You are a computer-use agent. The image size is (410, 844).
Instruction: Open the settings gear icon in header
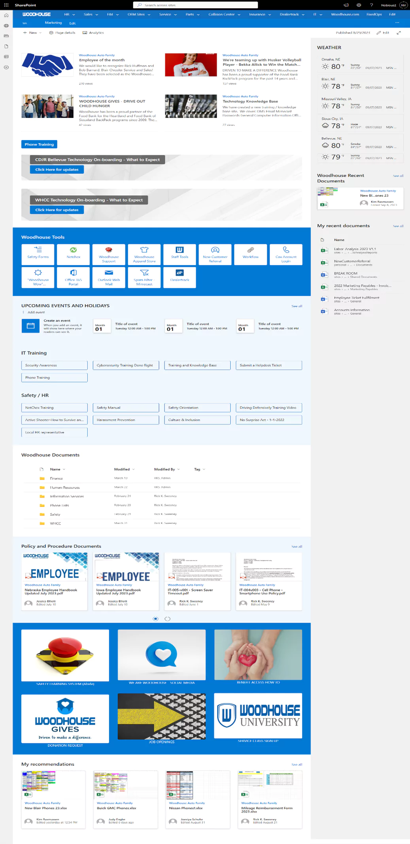coord(359,5)
